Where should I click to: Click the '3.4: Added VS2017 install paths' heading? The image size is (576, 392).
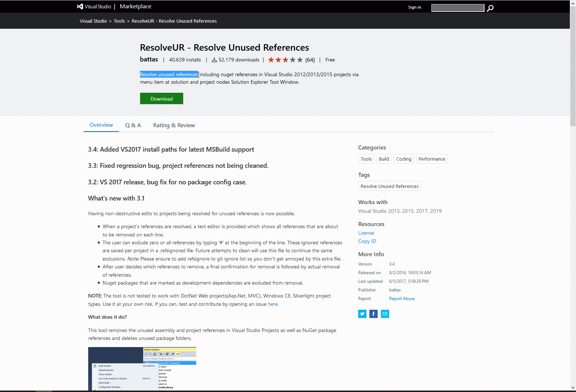[171, 149]
